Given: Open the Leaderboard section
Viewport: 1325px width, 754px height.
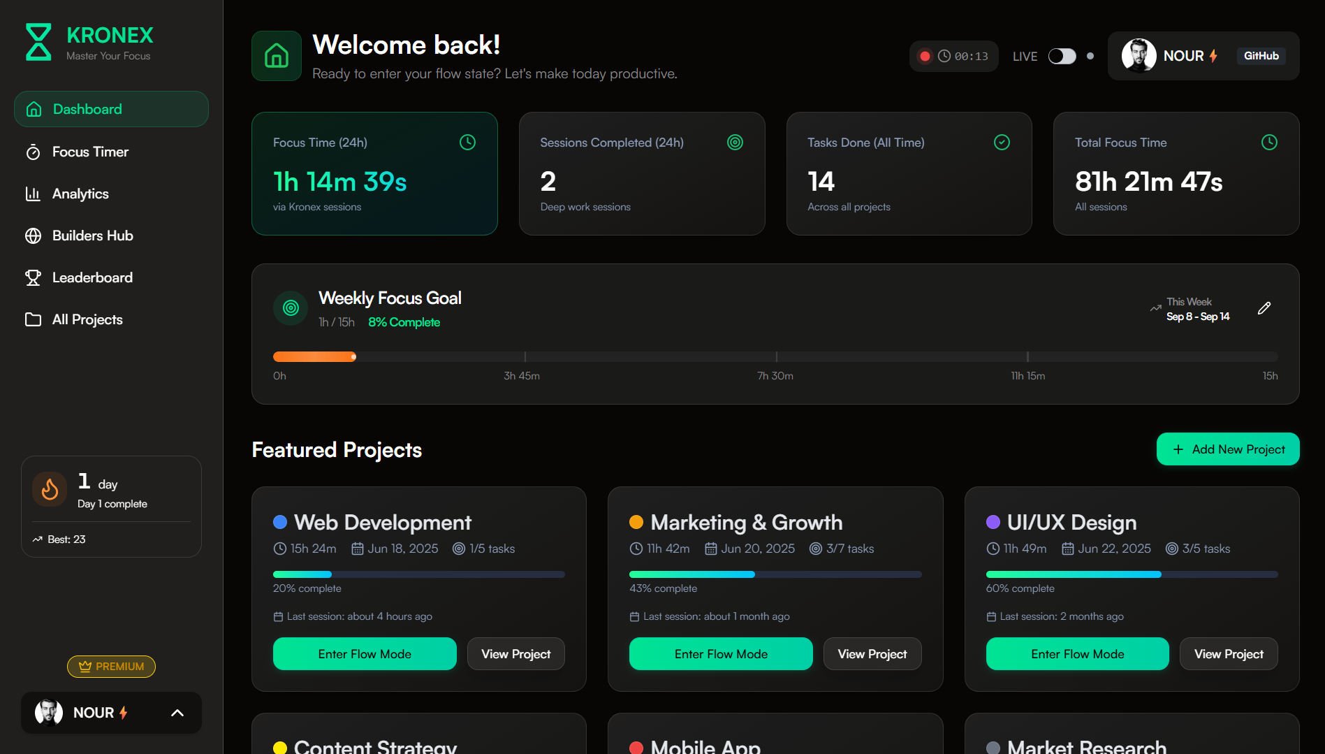Looking at the screenshot, I should click(92, 277).
